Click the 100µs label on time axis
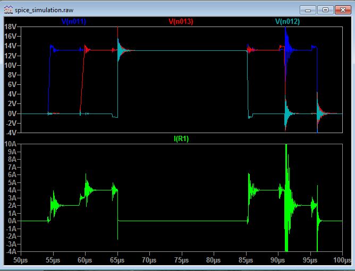 point(342,260)
